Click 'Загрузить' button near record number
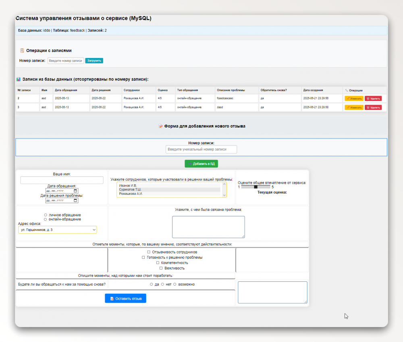The image size is (403, 342). [94, 61]
